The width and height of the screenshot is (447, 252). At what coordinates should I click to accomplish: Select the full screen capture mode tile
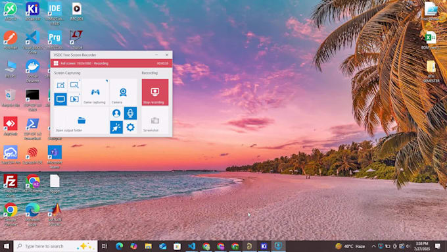click(x=60, y=99)
